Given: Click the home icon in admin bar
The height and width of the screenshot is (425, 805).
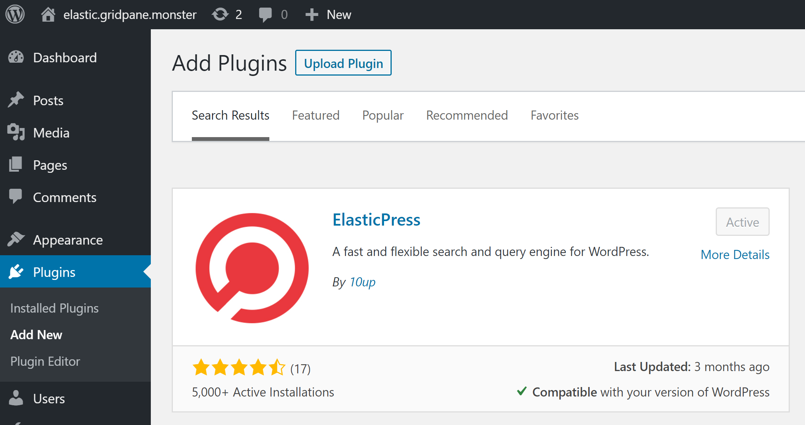Looking at the screenshot, I should (48, 14).
